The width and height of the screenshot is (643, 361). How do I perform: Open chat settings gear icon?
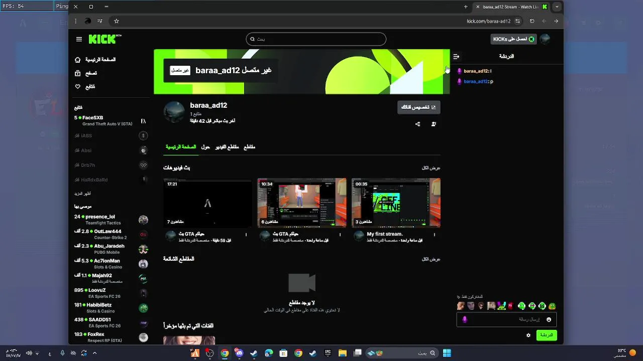coord(528,335)
